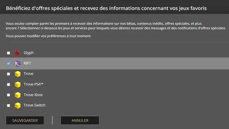Click the SAUVEGARDER button

coord(25,120)
